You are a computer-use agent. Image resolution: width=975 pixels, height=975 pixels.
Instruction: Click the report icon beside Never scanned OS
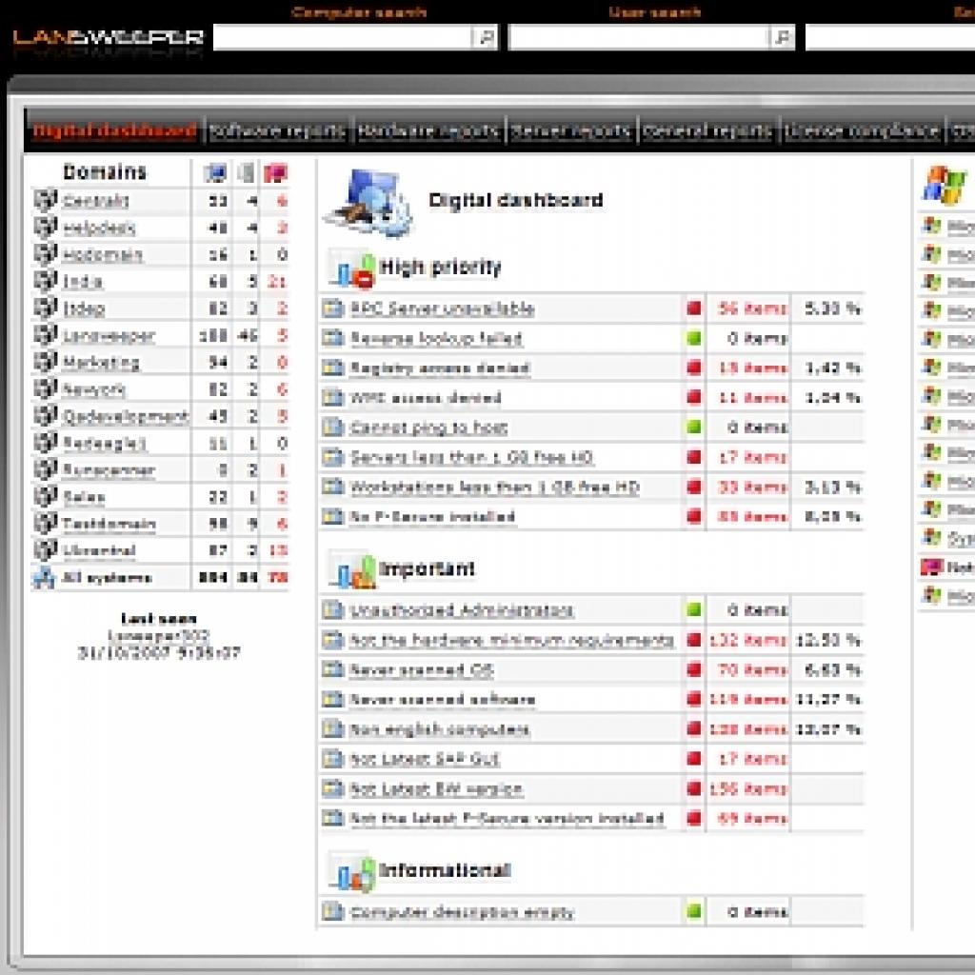(332, 669)
